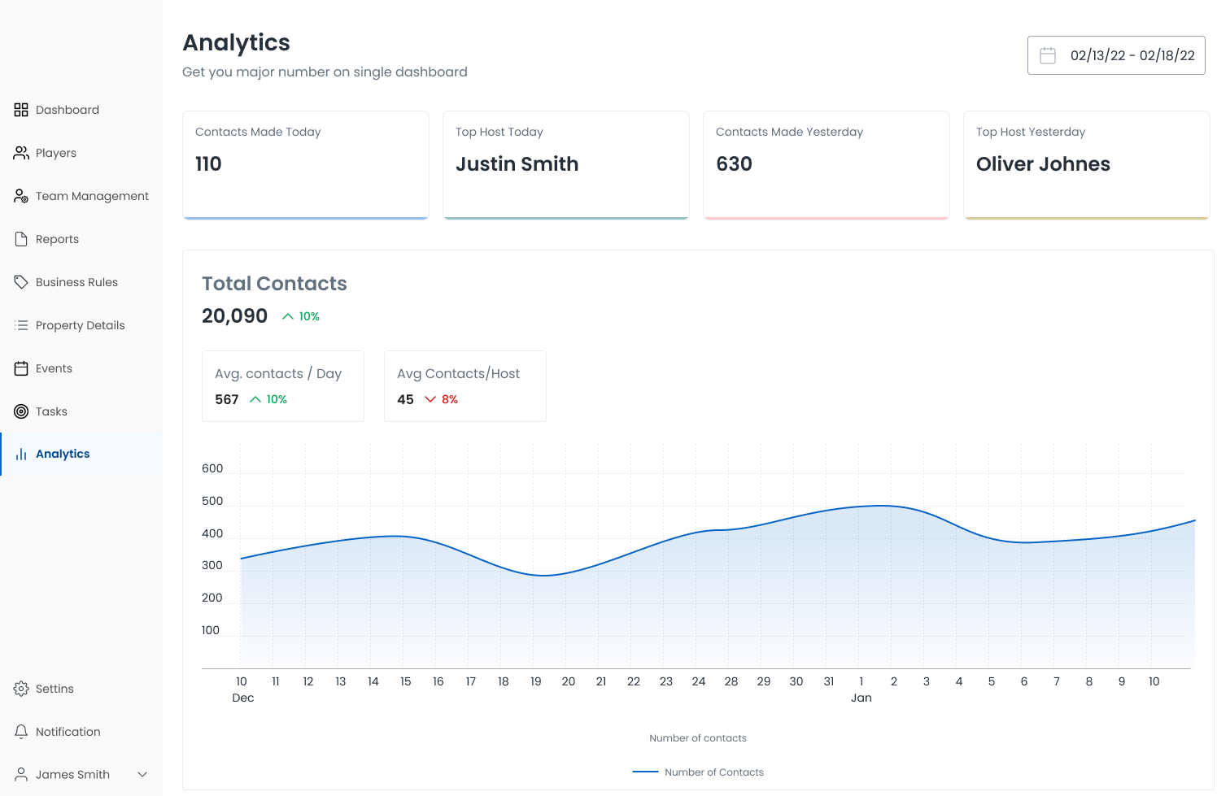Open the Dashboard menu item

coord(81,110)
